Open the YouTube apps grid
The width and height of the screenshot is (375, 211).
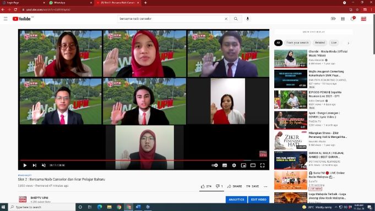pos(343,19)
